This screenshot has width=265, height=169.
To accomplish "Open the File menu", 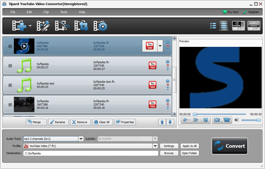I will click(13, 12).
